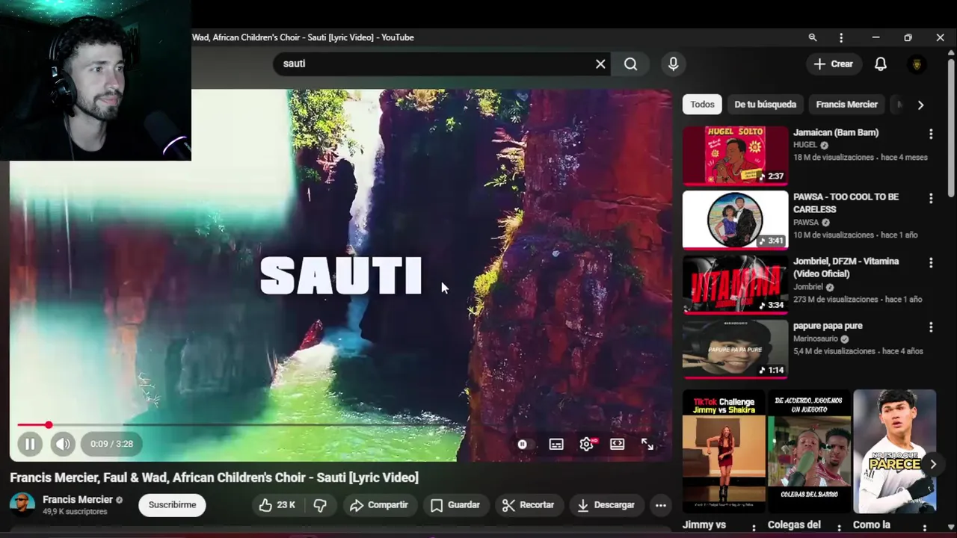
Task: Show more filter chips with arrow
Action: pos(920,105)
